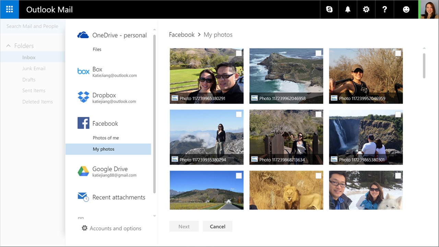439x247 pixels.
Task: Select the checkbox on the waterfall photo
Action: (x=398, y=114)
